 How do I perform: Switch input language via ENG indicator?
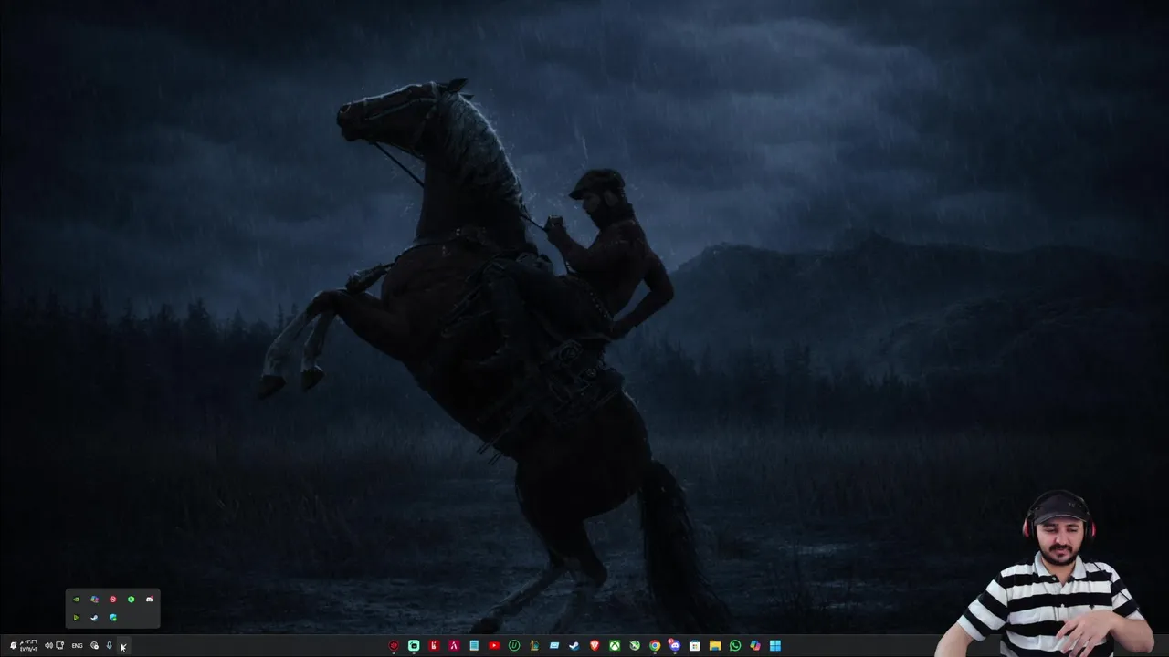pos(77,645)
